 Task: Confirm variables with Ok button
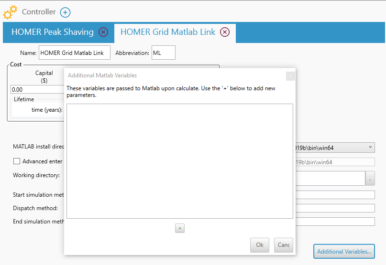coord(259,245)
